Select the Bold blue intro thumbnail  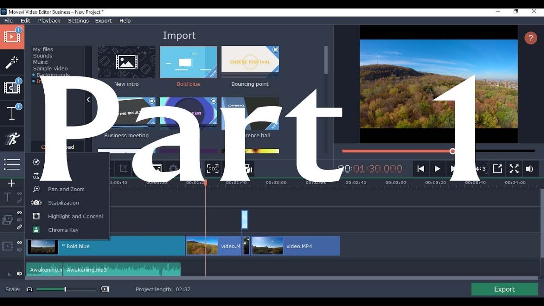coord(188,62)
